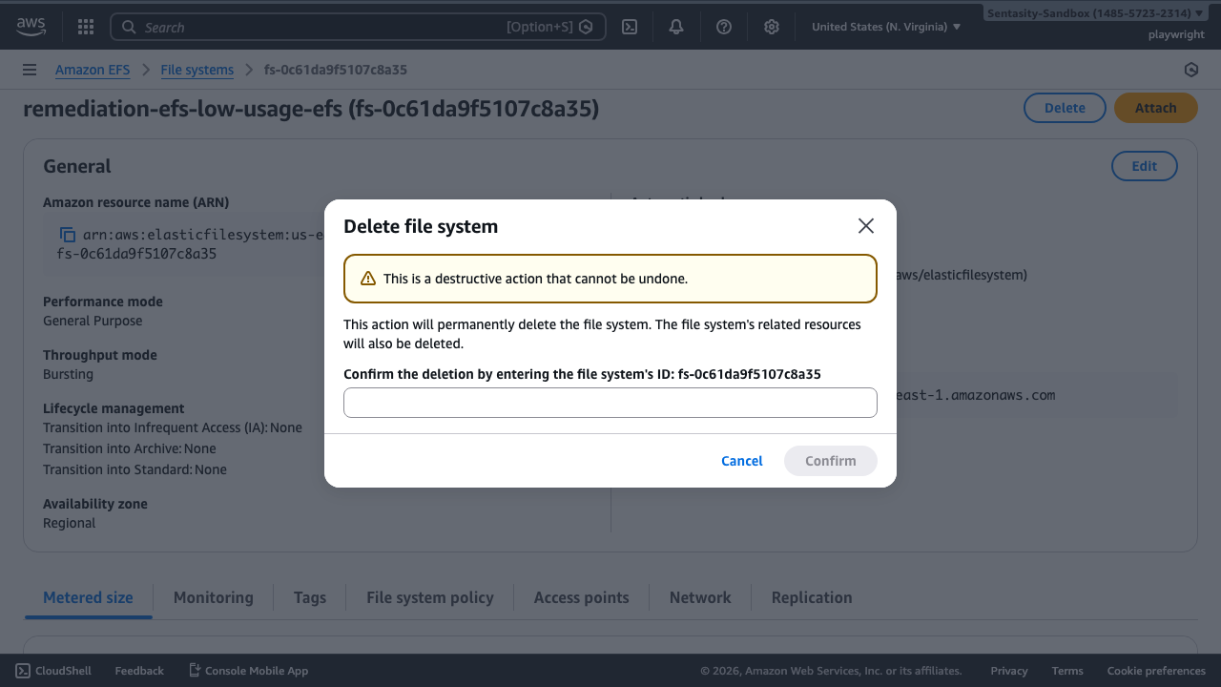Open notifications via the bell icon
Image resolution: width=1221 pixels, height=687 pixels.
(x=675, y=26)
